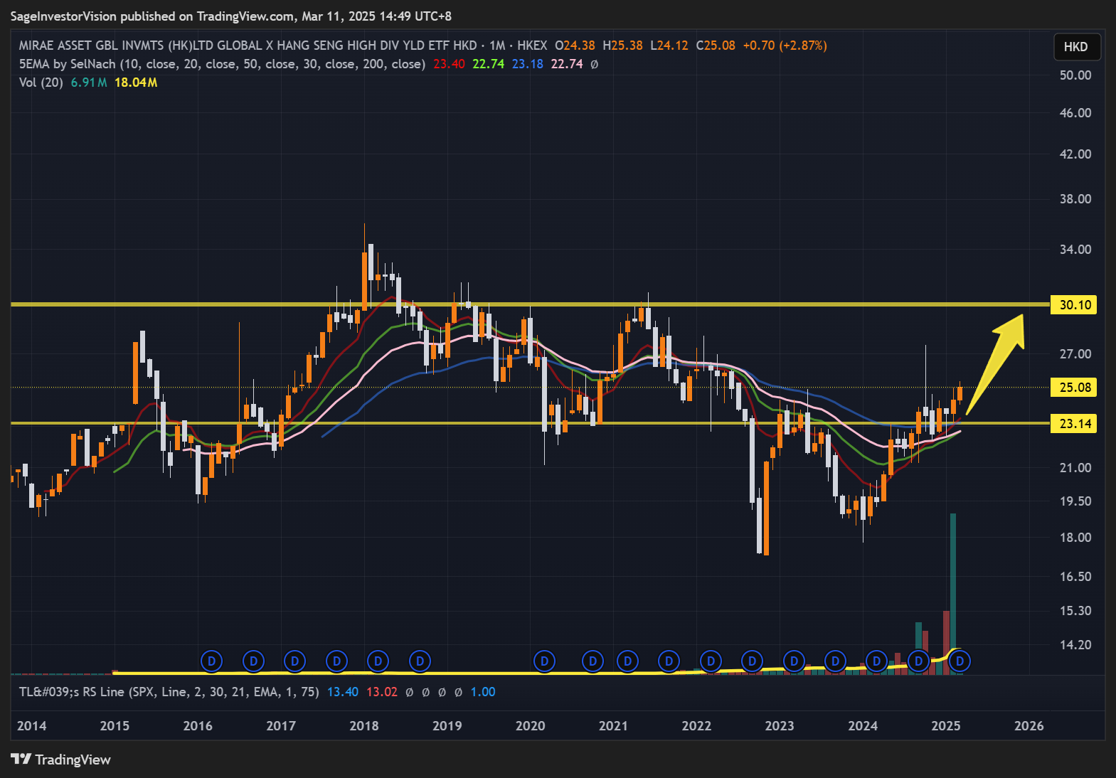Click the 46.00 price axis label
Viewport: 1116px width, 778px height.
pyautogui.click(x=1075, y=113)
